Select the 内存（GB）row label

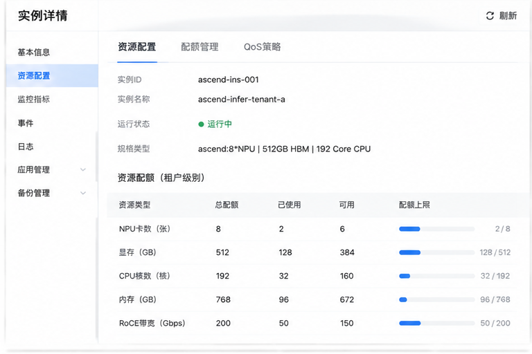point(137,299)
